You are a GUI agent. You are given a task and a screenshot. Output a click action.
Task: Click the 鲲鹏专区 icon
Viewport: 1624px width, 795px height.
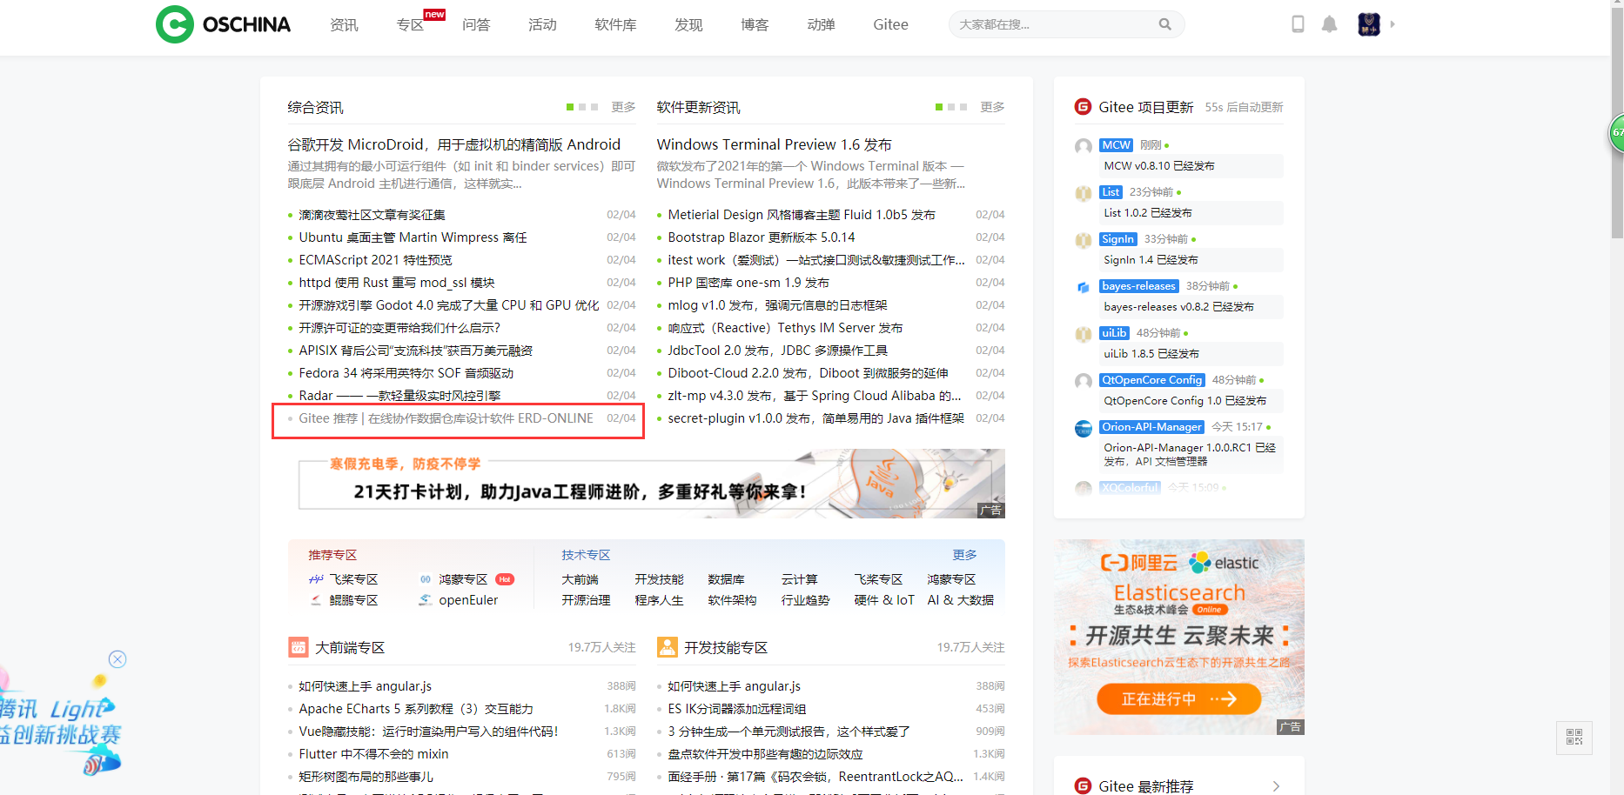tap(316, 600)
